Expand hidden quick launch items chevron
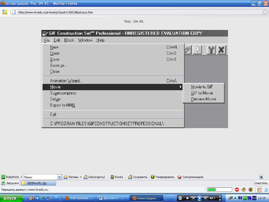The width and height of the screenshot is (269, 202). (56, 197)
